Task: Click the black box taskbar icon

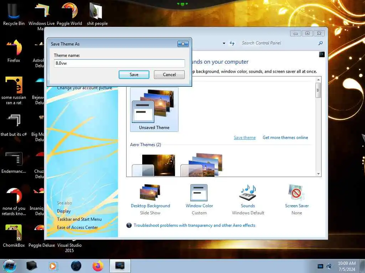Action: pos(31,266)
